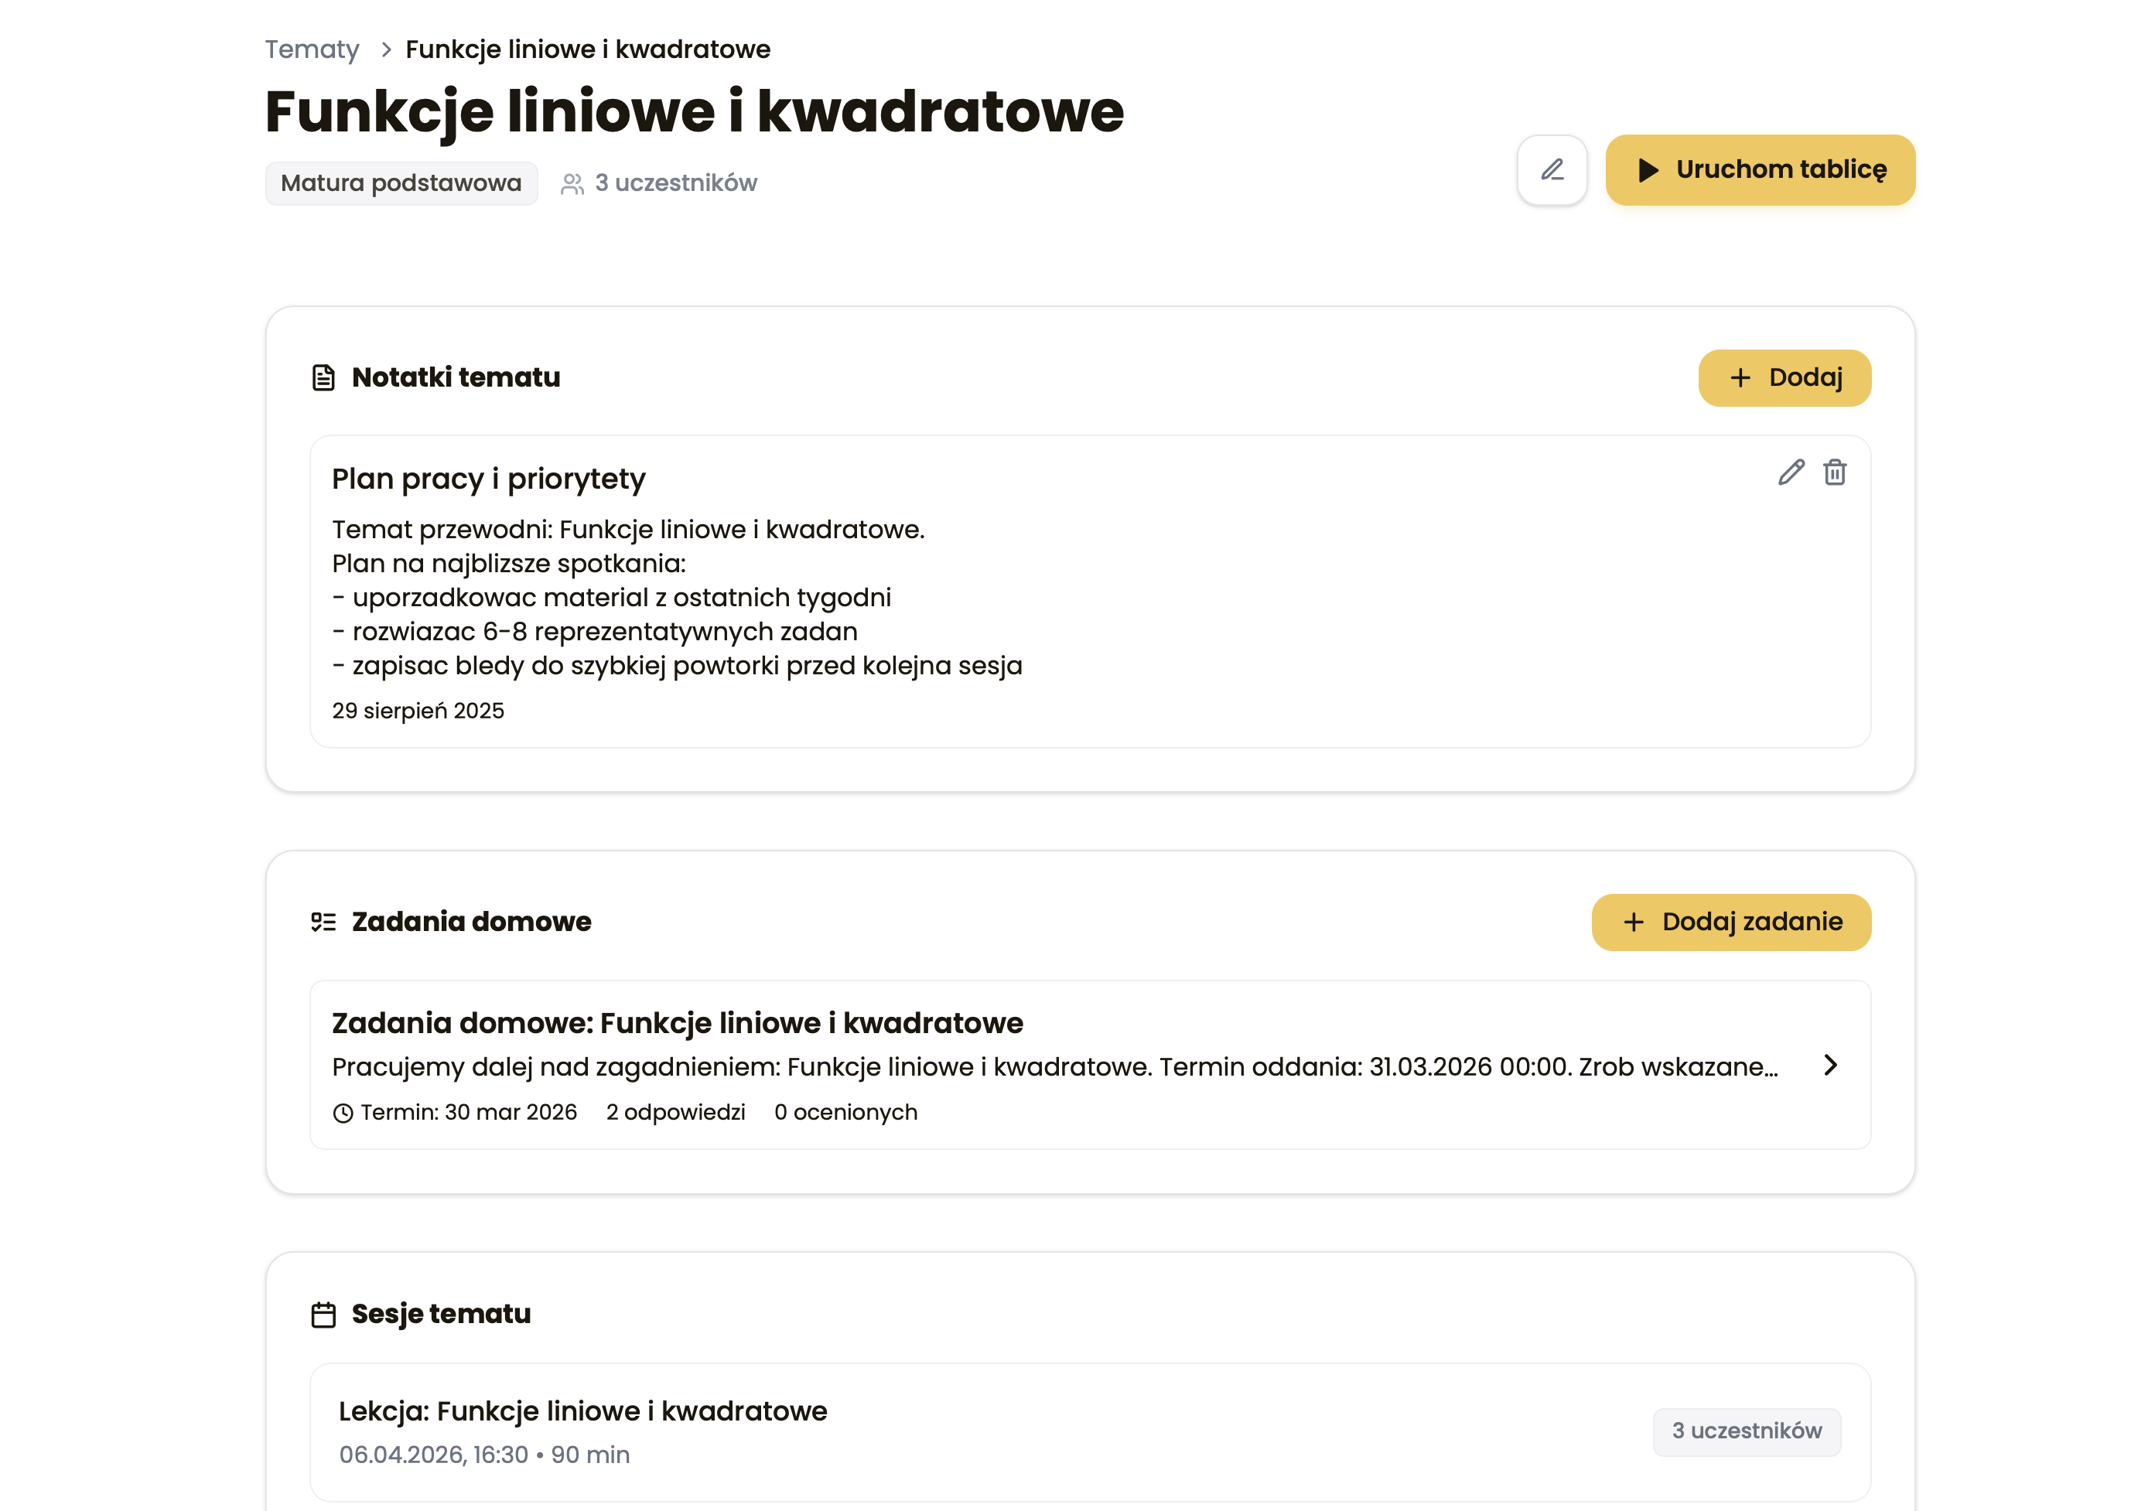Click the calendar icon beside Sesje tematu
Screen dimensions: 2155x1511
324,1313
